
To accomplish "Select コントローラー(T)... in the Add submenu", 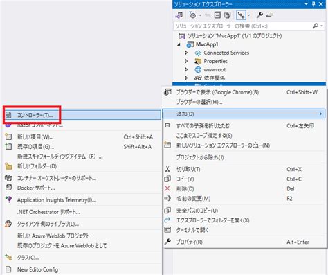I will coord(82,115).
